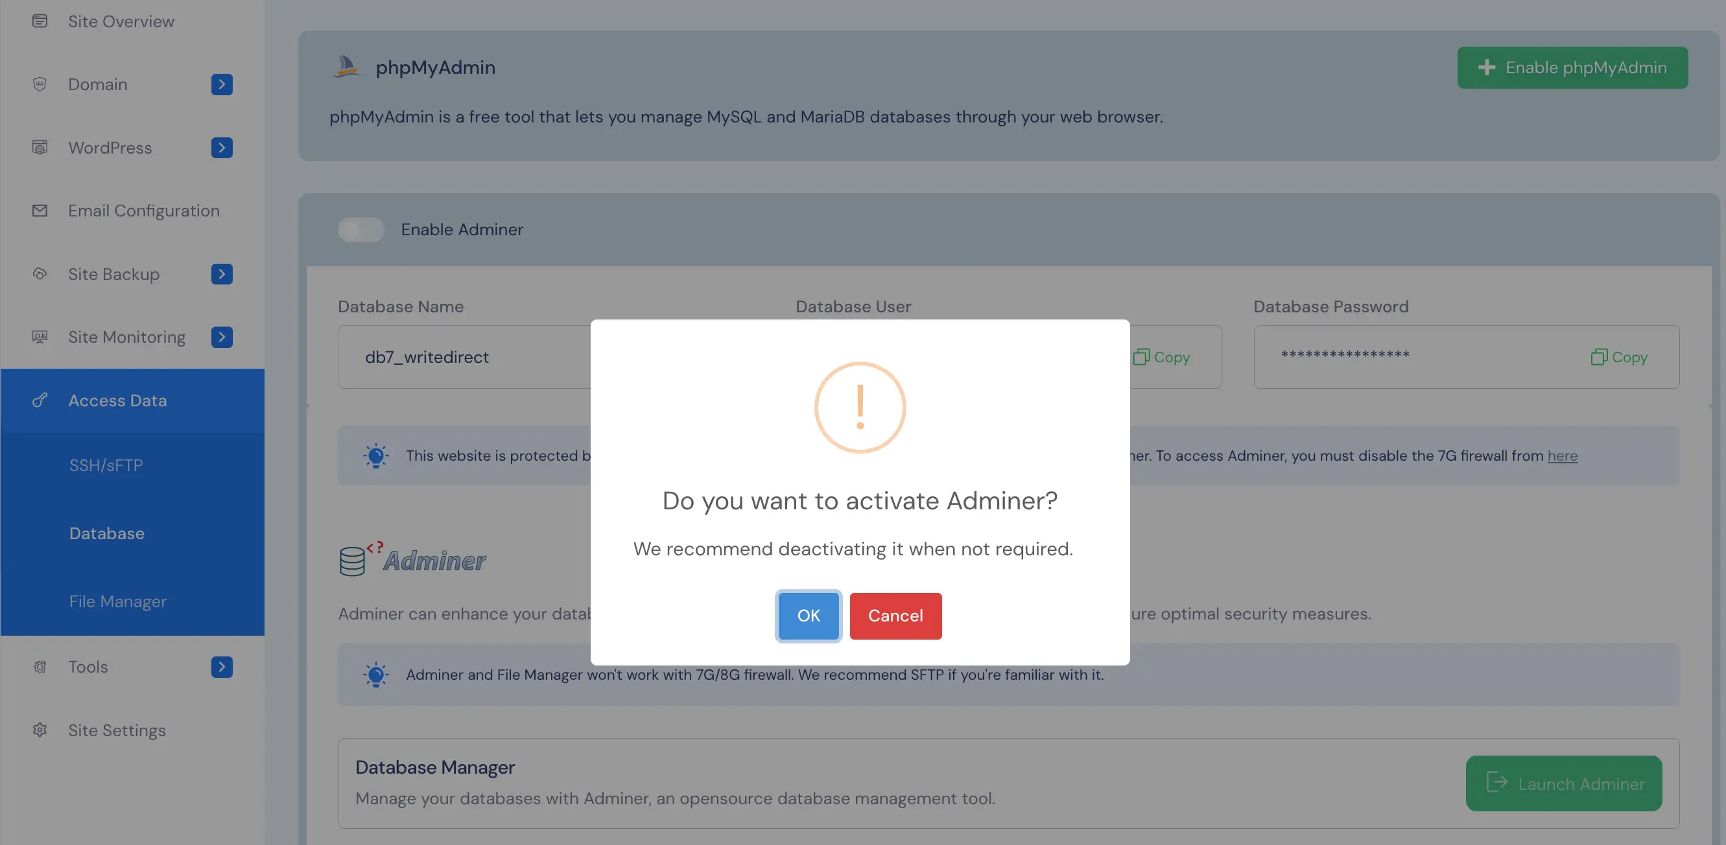This screenshot has width=1726, height=845.
Task: Click the Site Backup sidebar label
Action: click(114, 274)
